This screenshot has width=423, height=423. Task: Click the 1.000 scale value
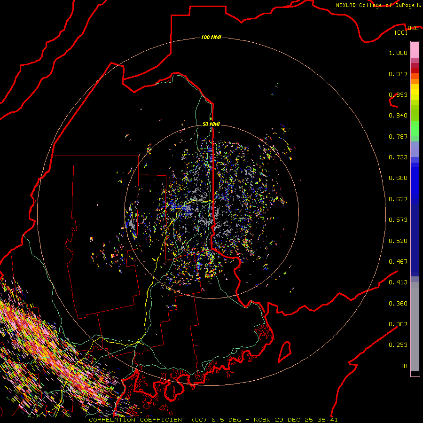(398, 53)
